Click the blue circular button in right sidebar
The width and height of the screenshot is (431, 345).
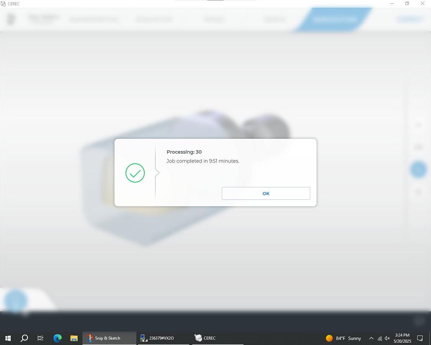pos(418,169)
